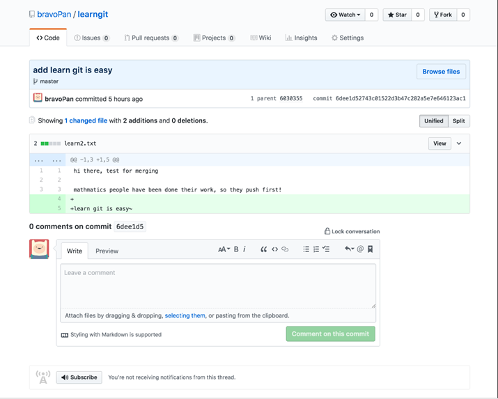Screen dimensions: 498x399
Task: Click the large avatar beside comment box
Action: (39, 249)
